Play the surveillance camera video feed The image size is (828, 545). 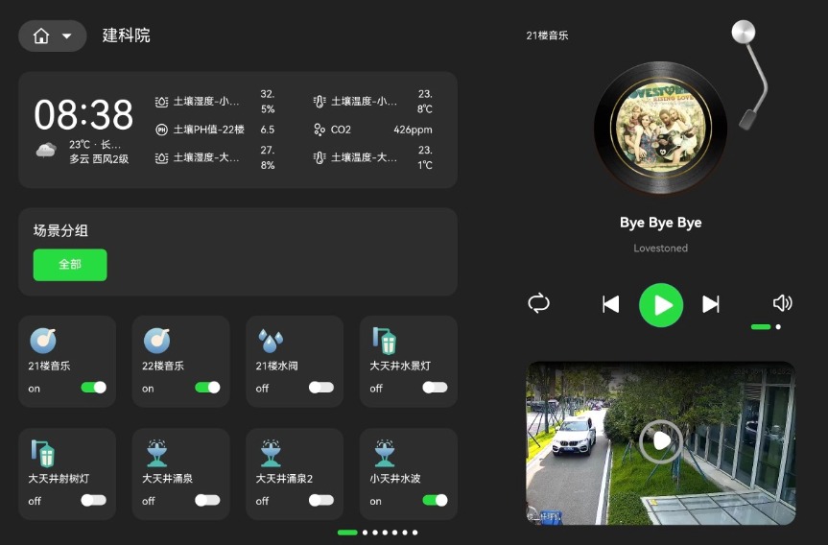point(660,440)
